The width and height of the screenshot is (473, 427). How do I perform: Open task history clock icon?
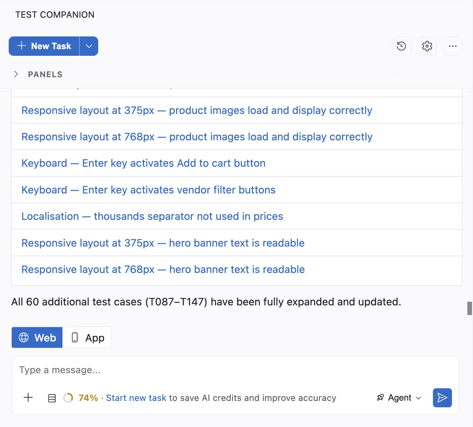click(401, 46)
